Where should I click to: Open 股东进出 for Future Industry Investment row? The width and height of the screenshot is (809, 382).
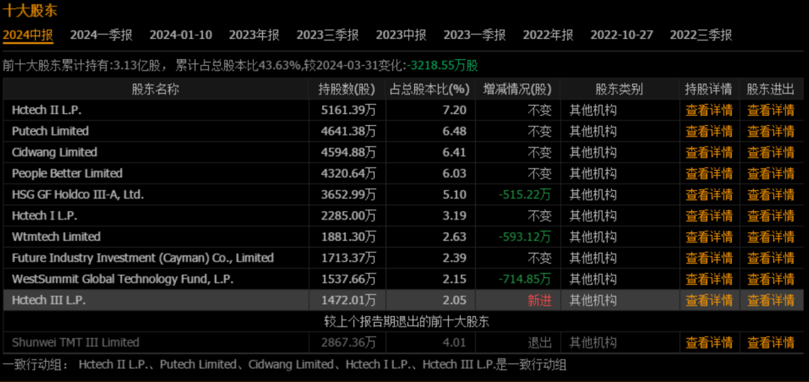(x=771, y=258)
